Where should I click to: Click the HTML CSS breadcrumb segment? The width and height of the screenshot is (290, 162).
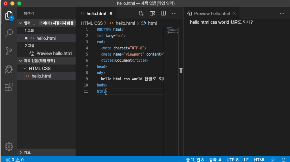[x=92, y=23]
